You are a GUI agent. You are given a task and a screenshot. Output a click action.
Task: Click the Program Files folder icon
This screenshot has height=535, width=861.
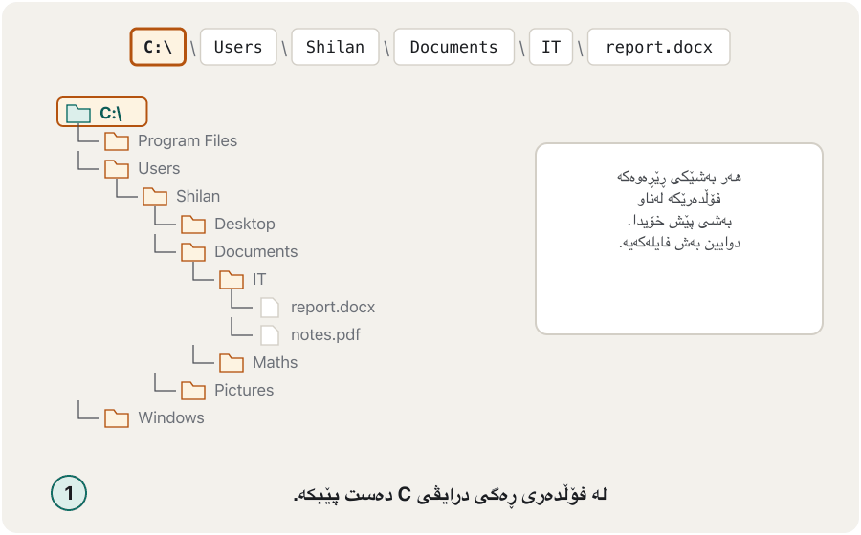click(117, 141)
